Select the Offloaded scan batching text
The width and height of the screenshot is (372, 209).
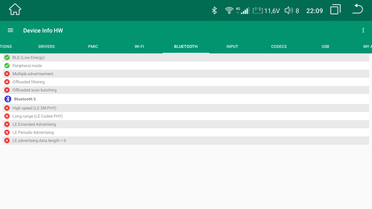click(x=35, y=90)
